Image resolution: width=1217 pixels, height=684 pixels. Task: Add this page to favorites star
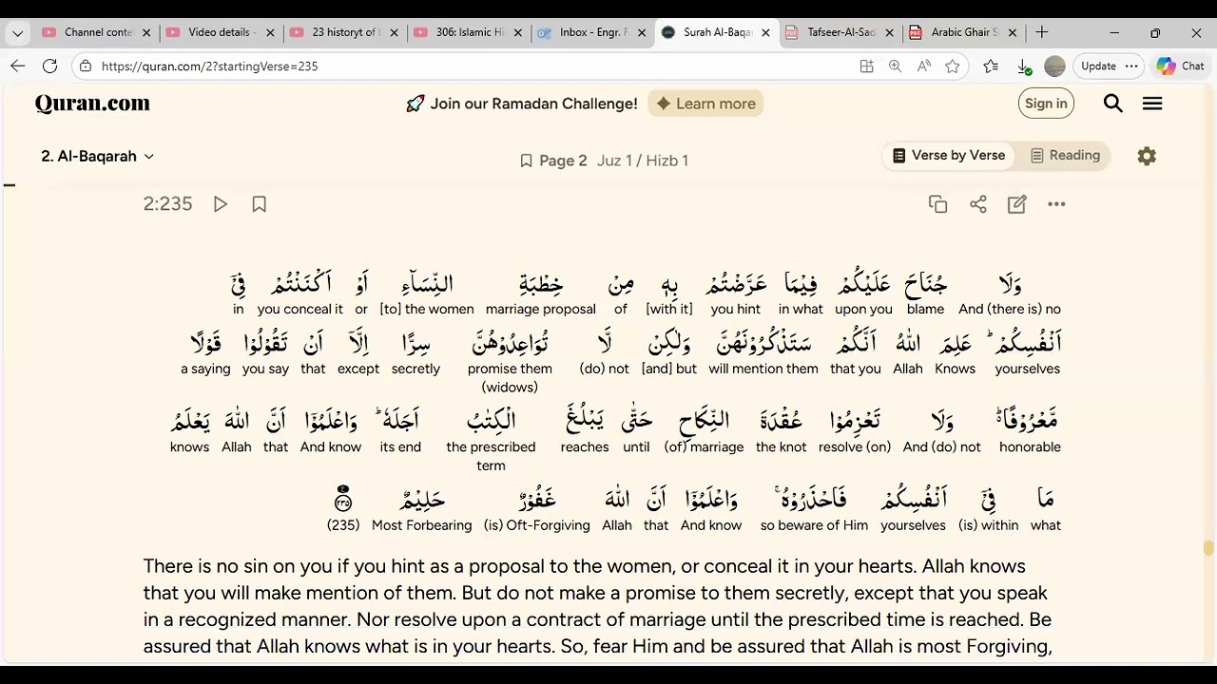coord(952,66)
